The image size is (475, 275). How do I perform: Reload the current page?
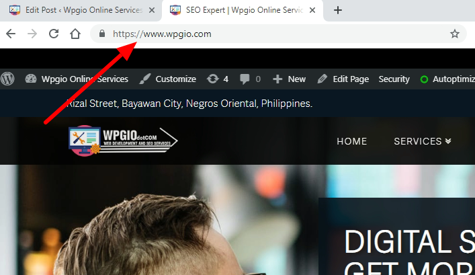click(x=54, y=34)
